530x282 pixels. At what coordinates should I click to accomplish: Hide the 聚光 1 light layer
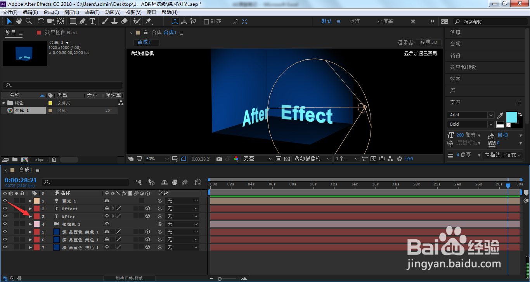(x=5, y=201)
